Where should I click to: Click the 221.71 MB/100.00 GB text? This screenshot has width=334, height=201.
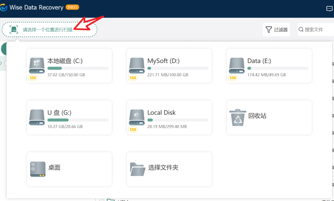point(168,75)
